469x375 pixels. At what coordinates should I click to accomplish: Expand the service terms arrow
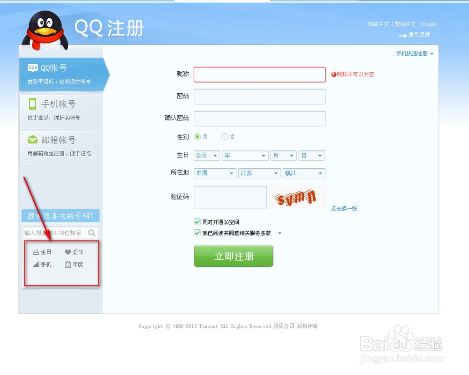pos(280,233)
